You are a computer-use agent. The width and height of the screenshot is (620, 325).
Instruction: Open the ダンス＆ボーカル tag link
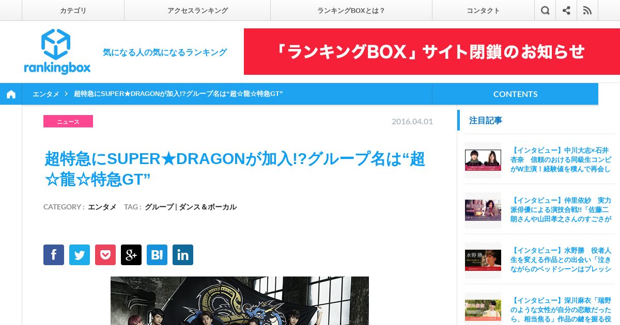pos(208,207)
